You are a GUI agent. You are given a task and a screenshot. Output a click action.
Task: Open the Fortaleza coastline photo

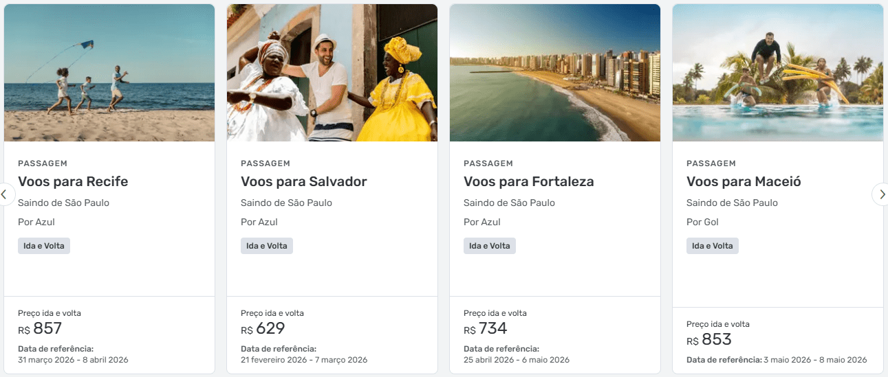coord(555,73)
